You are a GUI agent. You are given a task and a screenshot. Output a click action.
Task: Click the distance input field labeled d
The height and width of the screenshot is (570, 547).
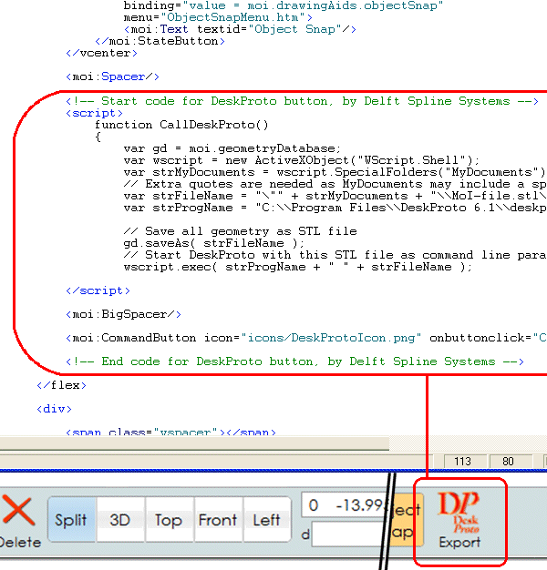(x=346, y=534)
